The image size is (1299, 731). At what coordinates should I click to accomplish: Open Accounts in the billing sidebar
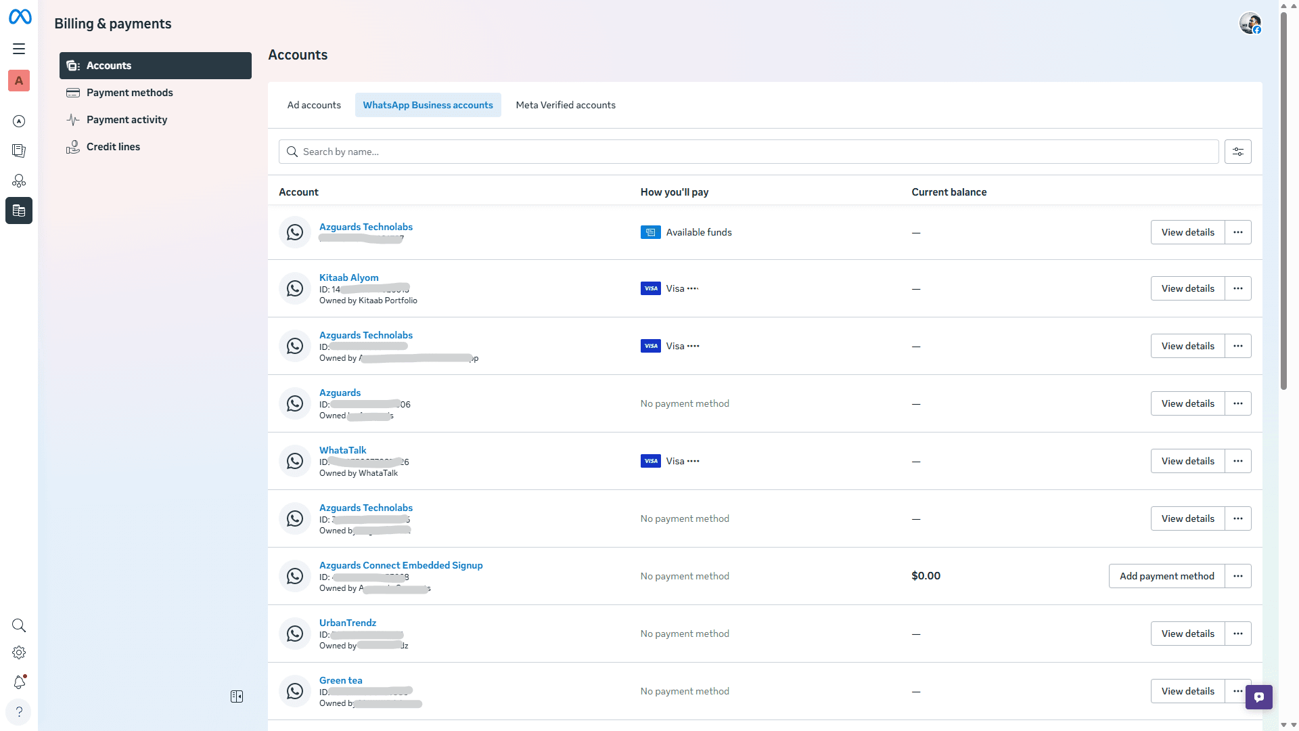pos(156,66)
